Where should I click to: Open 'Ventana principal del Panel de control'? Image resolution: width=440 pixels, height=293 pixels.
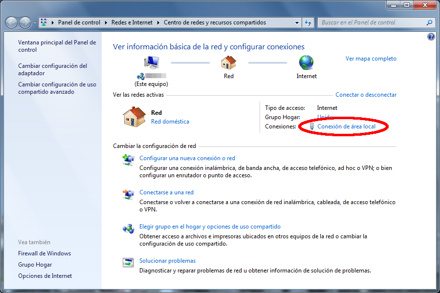coord(57,46)
